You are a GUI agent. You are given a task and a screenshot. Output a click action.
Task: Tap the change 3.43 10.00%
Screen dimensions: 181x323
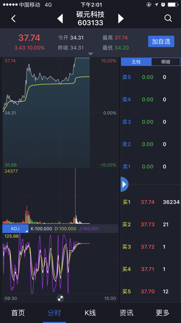[29, 48]
